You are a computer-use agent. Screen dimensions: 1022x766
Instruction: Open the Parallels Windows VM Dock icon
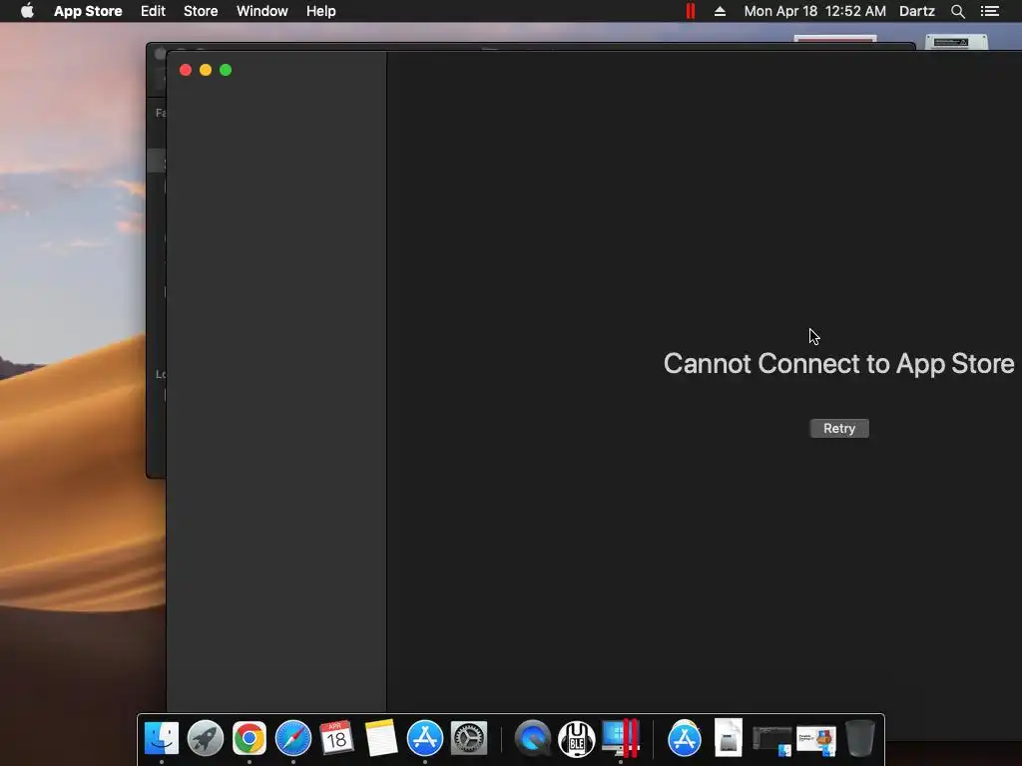[621, 739]
